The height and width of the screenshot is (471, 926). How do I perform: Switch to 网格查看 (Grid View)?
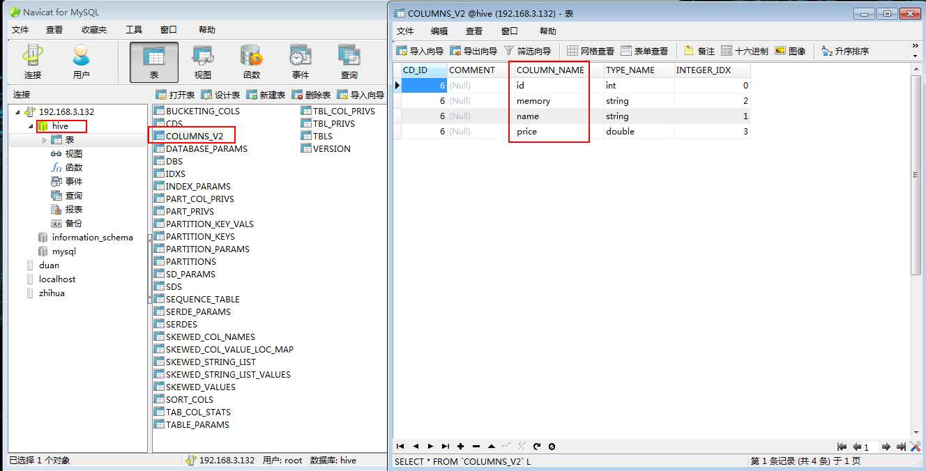tap(591, 51)
